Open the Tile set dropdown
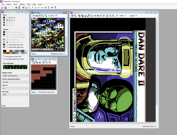Screen dimensions: 177x135 point(15,88)
